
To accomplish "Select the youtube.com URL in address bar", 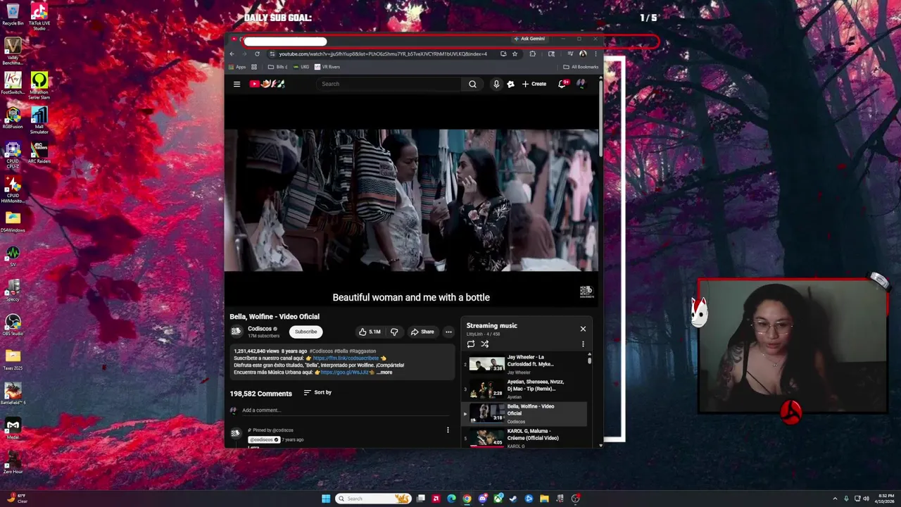I will point(383,54).
